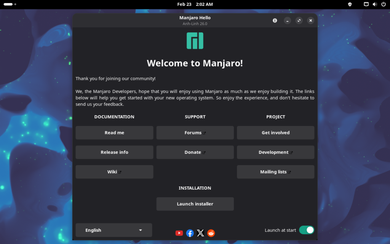Click the volume speaker icon in top bar
Viewport: 390px width, 244px height.
[x=374, y=4]
